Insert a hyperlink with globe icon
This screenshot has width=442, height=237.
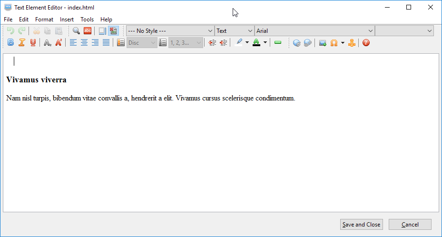[296, 43]
